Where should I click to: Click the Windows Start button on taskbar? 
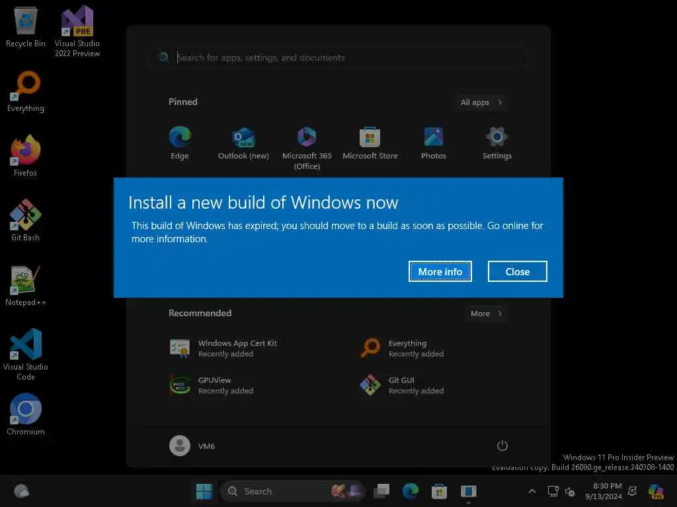click(204, 491)
